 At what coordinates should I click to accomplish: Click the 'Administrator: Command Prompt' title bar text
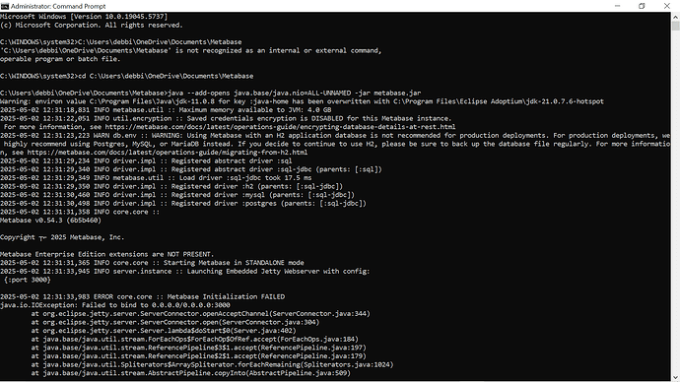[x=58, y=6]
